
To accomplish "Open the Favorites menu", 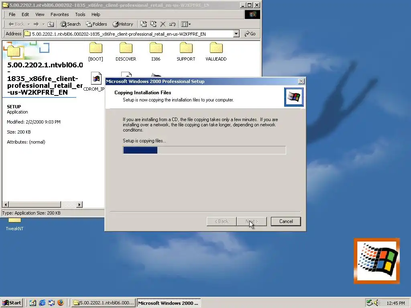I will pos(59,14).
